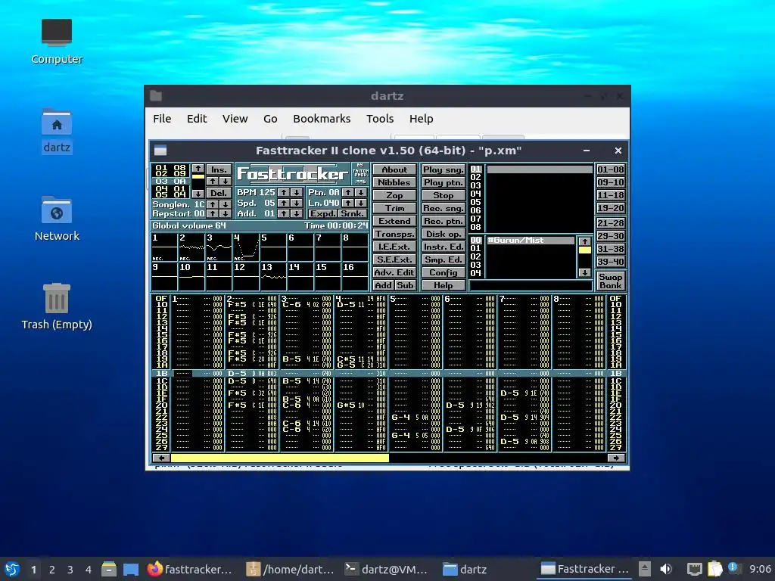Click the taskbar volume speaker icon
The width and height of the screenshot is (775, 581).
pos(666,569)
